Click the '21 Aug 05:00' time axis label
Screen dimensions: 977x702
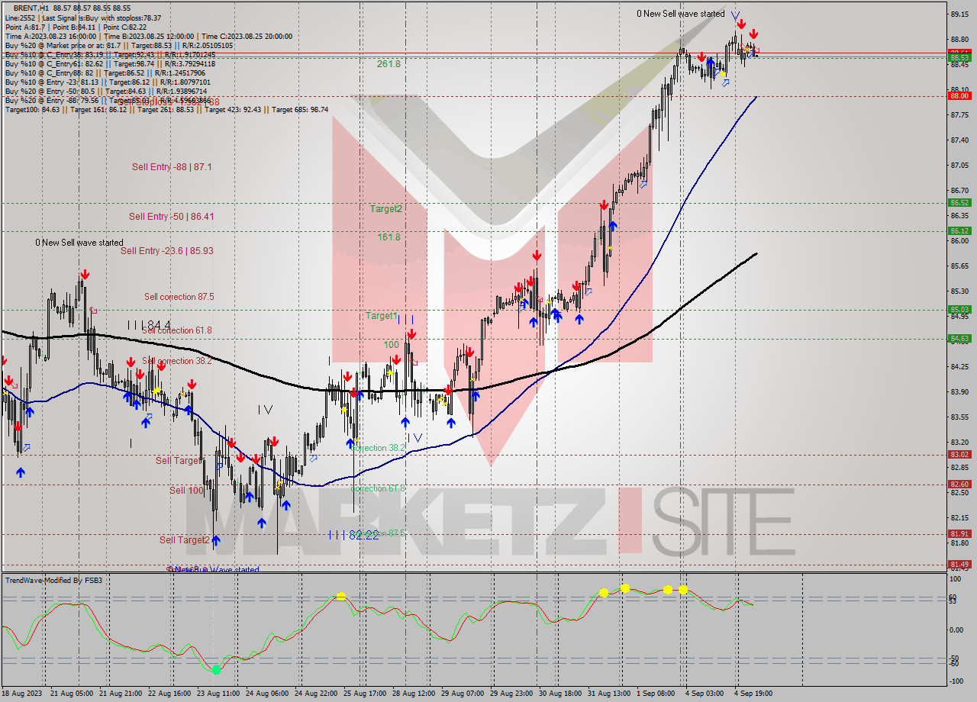click(72, 694)
